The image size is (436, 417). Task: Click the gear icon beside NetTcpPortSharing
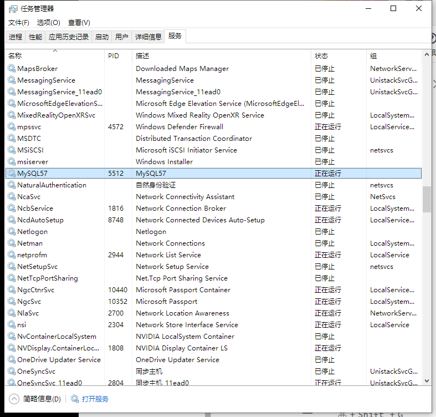pyautogui.click(x=12, y=278)
